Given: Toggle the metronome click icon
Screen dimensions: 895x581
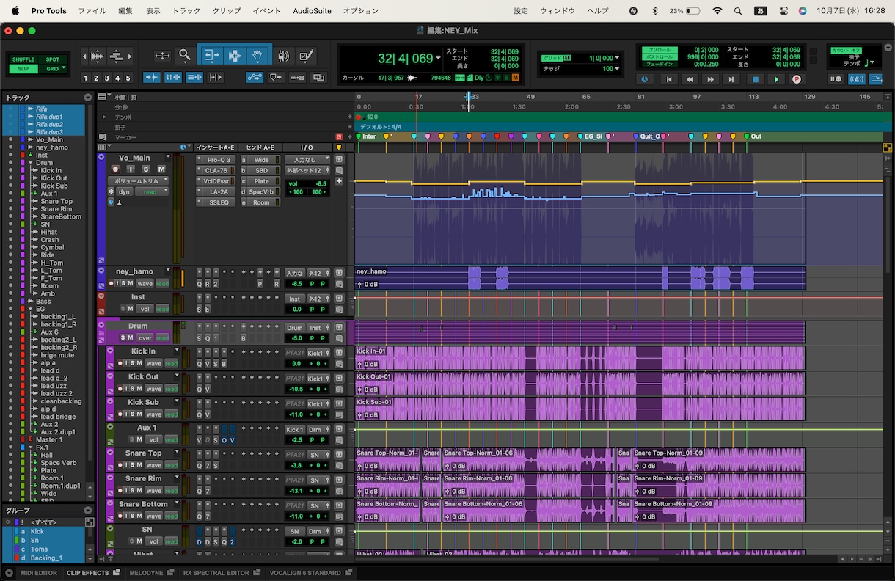Looking at the screenshot, I should tap(856, 79).
